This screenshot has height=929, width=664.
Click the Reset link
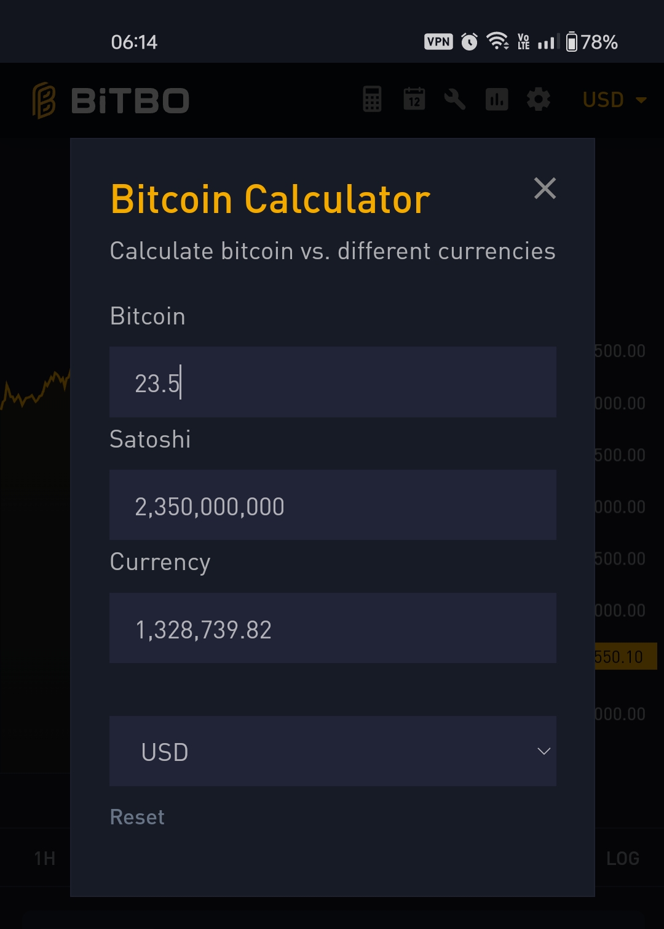pos(137,817)
